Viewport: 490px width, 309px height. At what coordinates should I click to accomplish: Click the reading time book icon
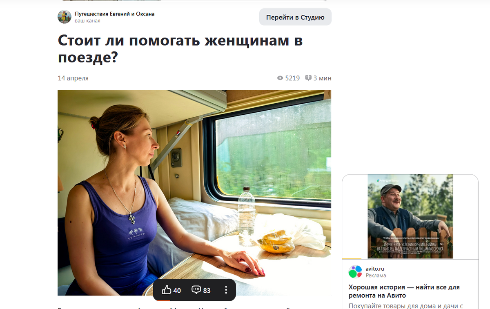(x=308, y=78)
